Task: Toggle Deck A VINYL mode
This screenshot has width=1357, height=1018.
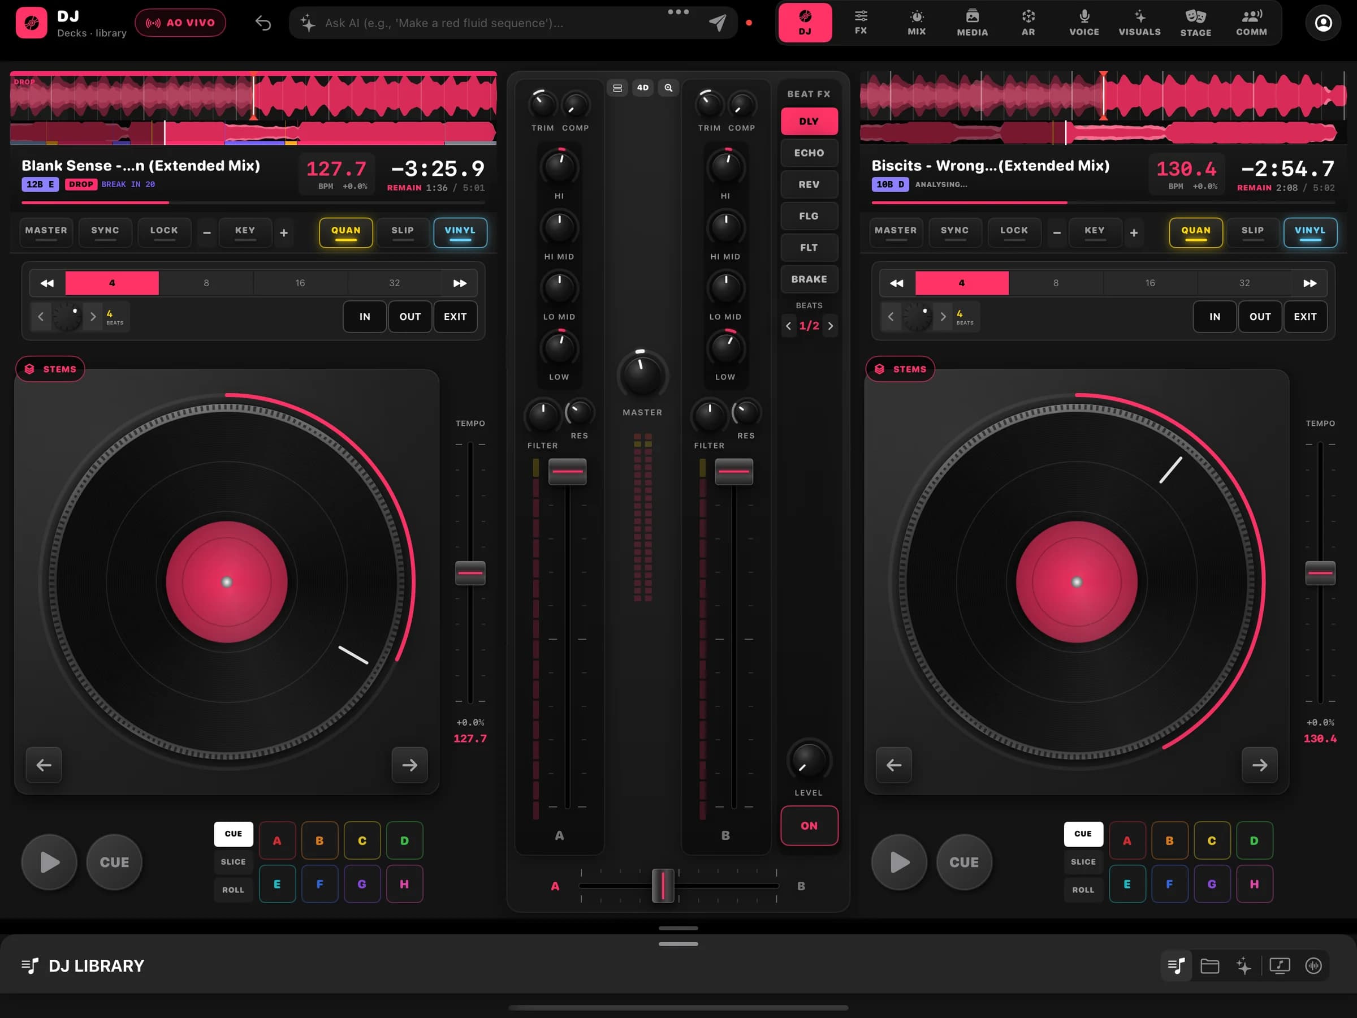Action: click(460, 232)
